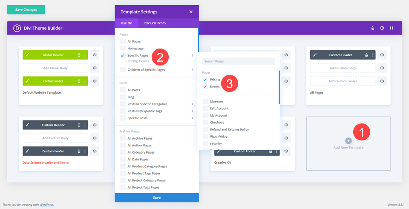Click the Search Pages field
Screen dimensions: 409x209
(x=239, y=61)
